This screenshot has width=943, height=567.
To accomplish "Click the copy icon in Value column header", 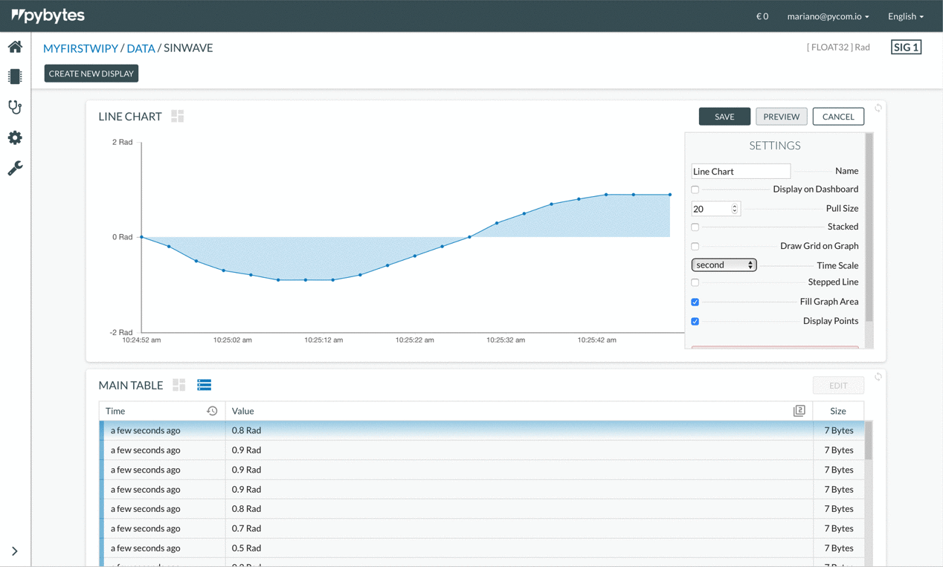I will (x=799, y=411).
